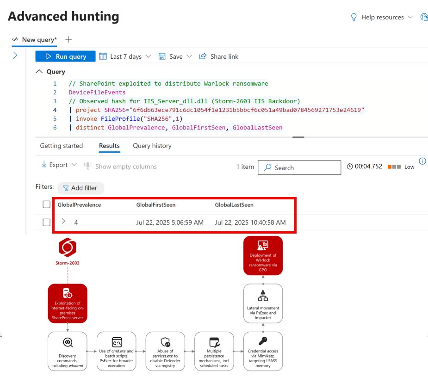Expand the result row with prevalence 4
Screen dimensions: 428x383
pos(63,221)
